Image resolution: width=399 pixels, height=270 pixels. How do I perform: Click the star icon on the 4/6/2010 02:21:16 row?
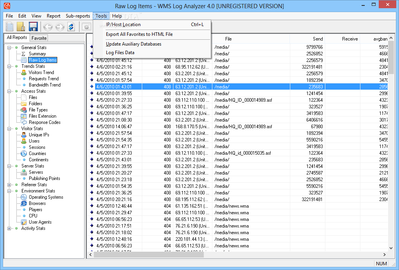click(92, 67)
